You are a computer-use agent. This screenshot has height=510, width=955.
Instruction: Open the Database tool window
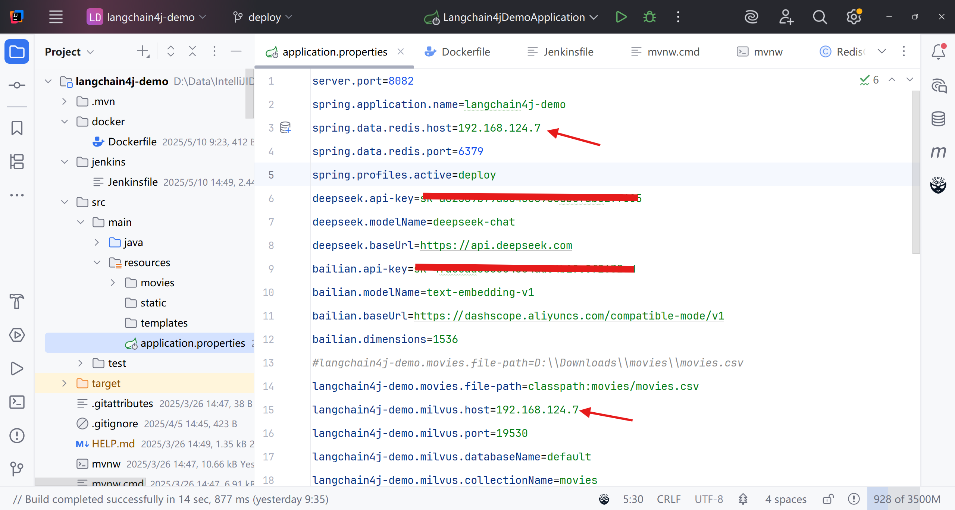[x=938, y=119]
